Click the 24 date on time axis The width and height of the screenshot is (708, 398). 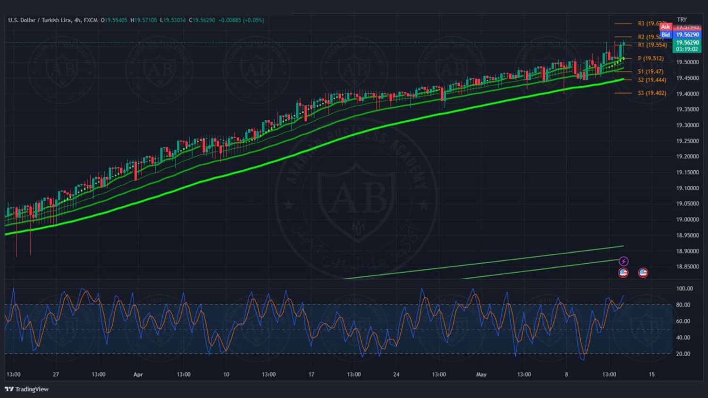(396, 374)
